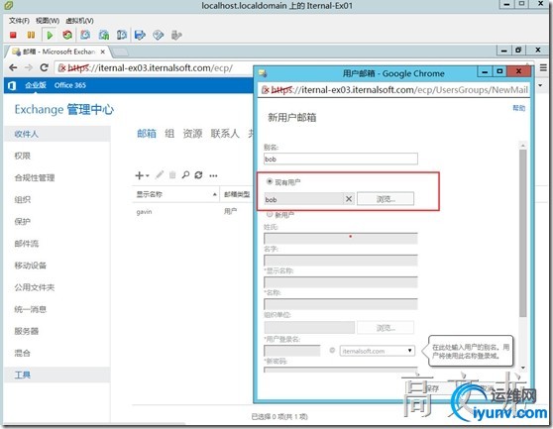Click the floppy drive connect toolbar icon
The height and width of the screenshot is (429, 553).
[x=140, y=35]
